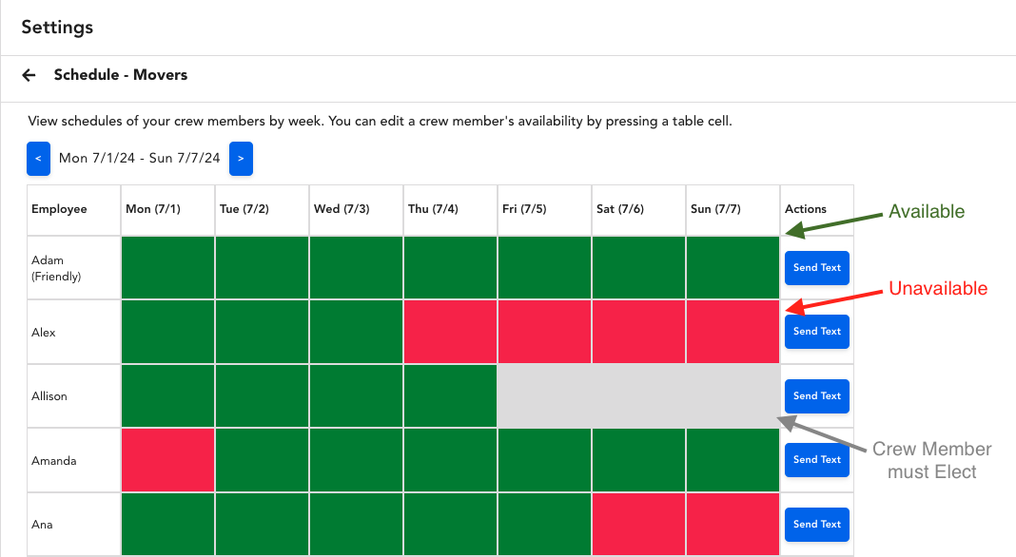Advance to next week with right arrow
This screenshot has width=1016, height=557.
click(x=241, y=159)
